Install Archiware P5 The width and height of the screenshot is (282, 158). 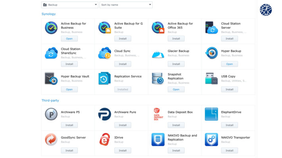[x=69, y=125]
